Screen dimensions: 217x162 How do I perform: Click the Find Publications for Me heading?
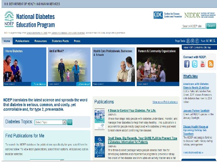(25, 136)
